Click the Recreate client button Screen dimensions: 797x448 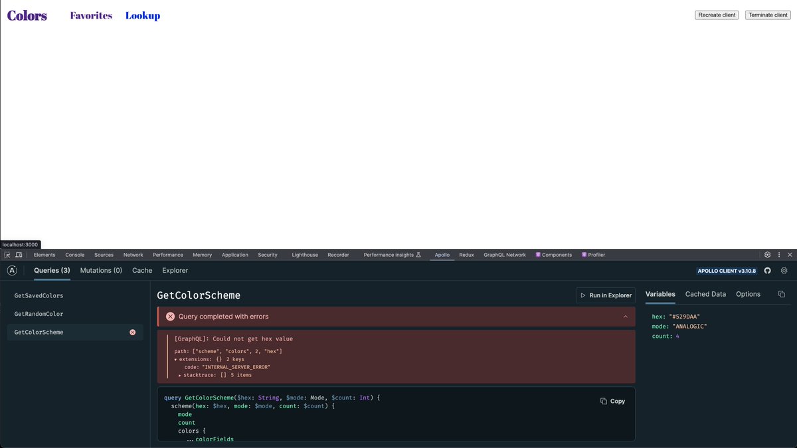(x=717, y=15)
